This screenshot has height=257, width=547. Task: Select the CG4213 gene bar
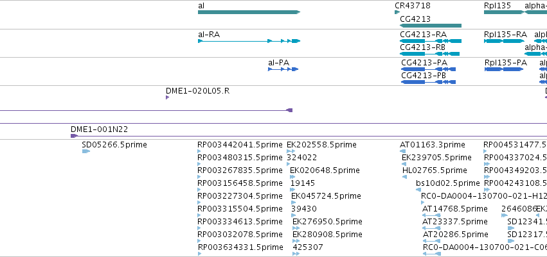(x=431, y=26)
